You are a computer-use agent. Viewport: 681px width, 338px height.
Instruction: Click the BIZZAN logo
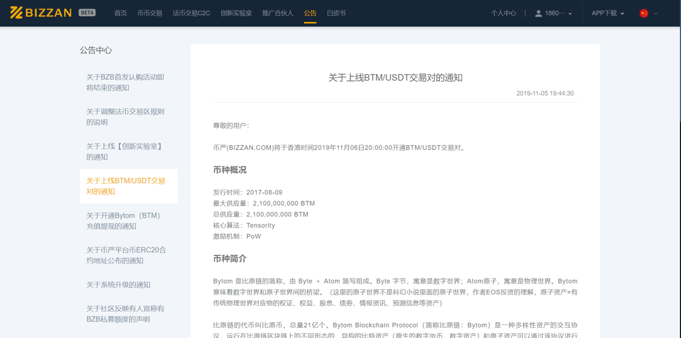(x=42, y=12)
